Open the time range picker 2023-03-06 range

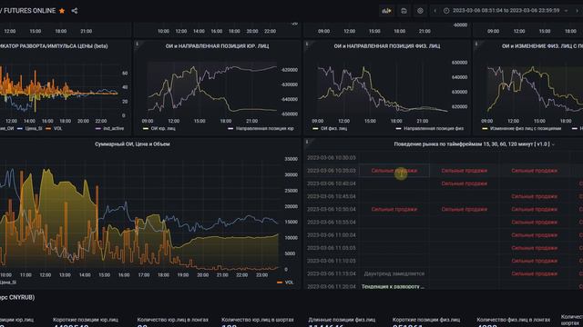coord(506,11)
